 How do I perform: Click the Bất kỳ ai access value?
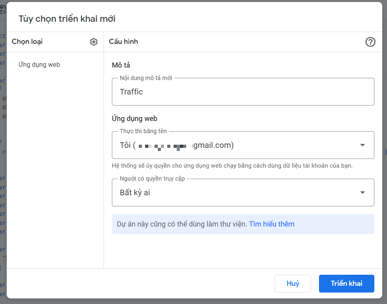click(x=135, y=193)
